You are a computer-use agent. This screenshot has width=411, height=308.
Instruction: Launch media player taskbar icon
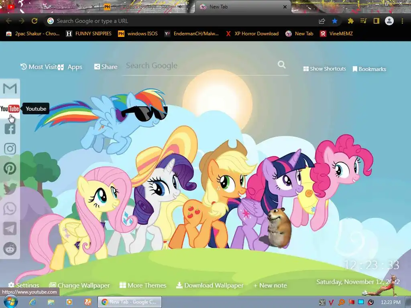pyautogui.click(x=69, y=302)
